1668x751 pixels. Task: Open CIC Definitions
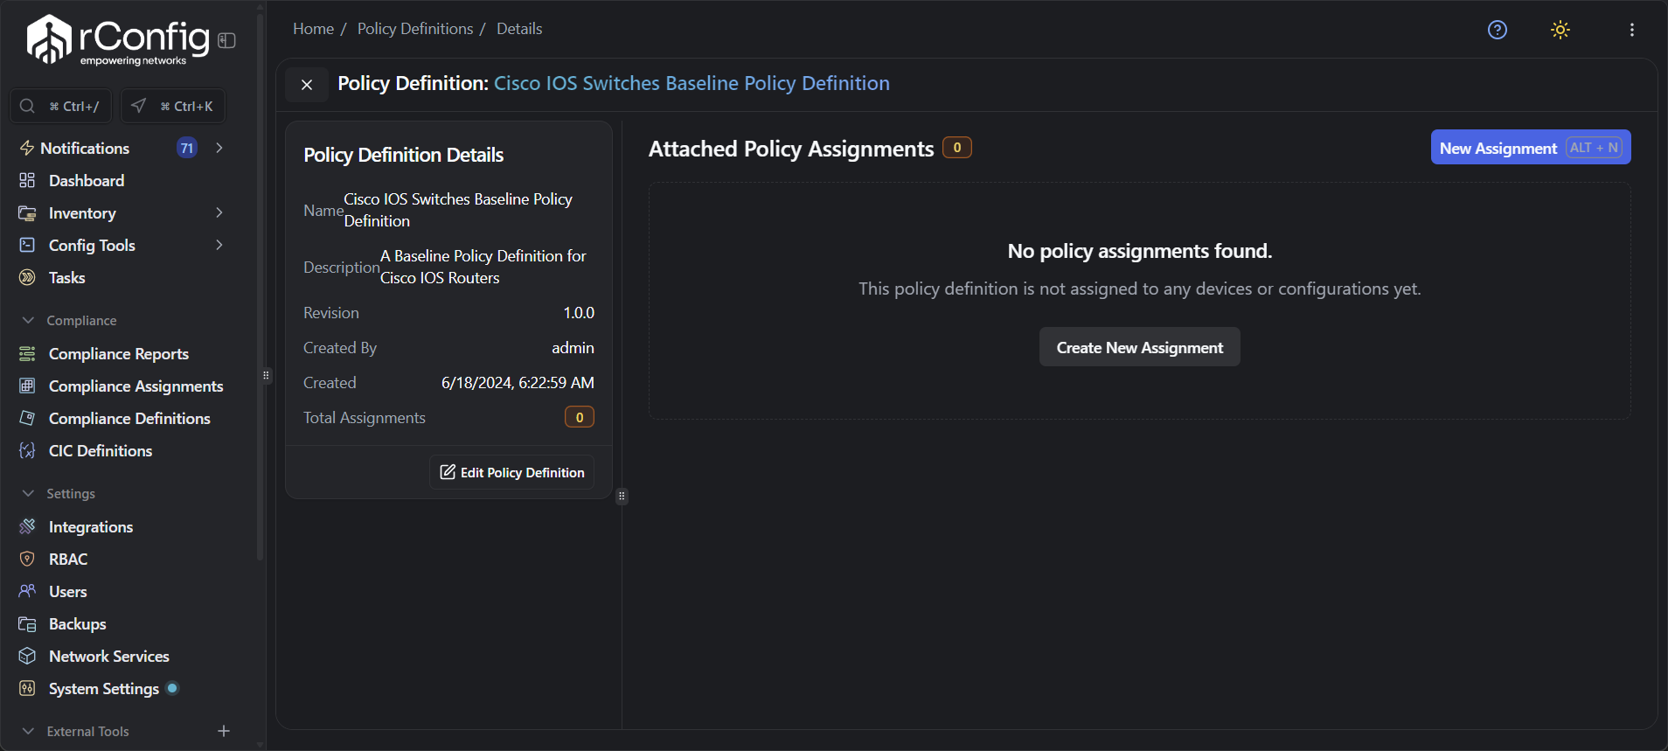(101, 450)
